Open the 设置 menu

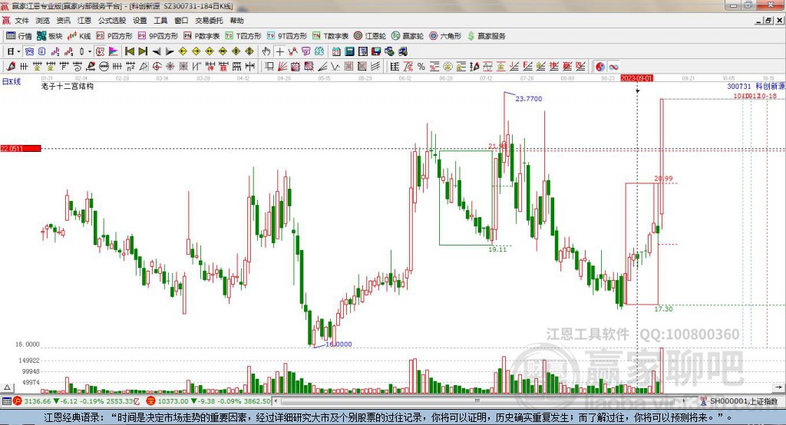click(x=140, y=21)
